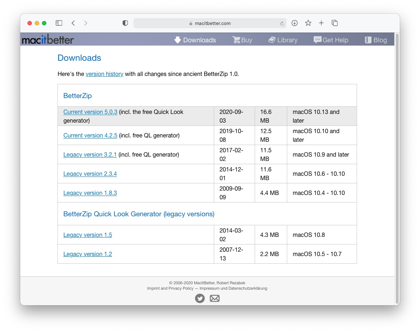Download Legacy version 2.3.4

click(x=90, y=174)
